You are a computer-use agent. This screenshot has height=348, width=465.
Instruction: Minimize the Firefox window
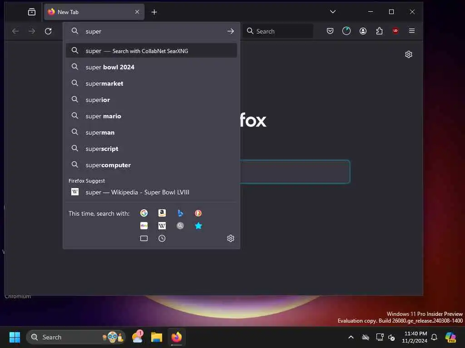(371, 11)
